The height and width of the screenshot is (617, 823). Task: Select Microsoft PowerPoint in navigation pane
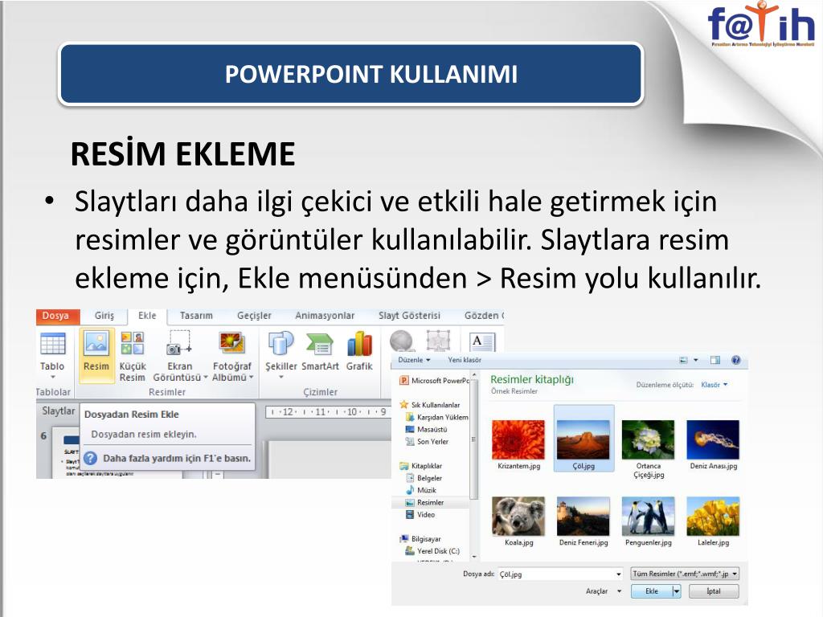435,380
